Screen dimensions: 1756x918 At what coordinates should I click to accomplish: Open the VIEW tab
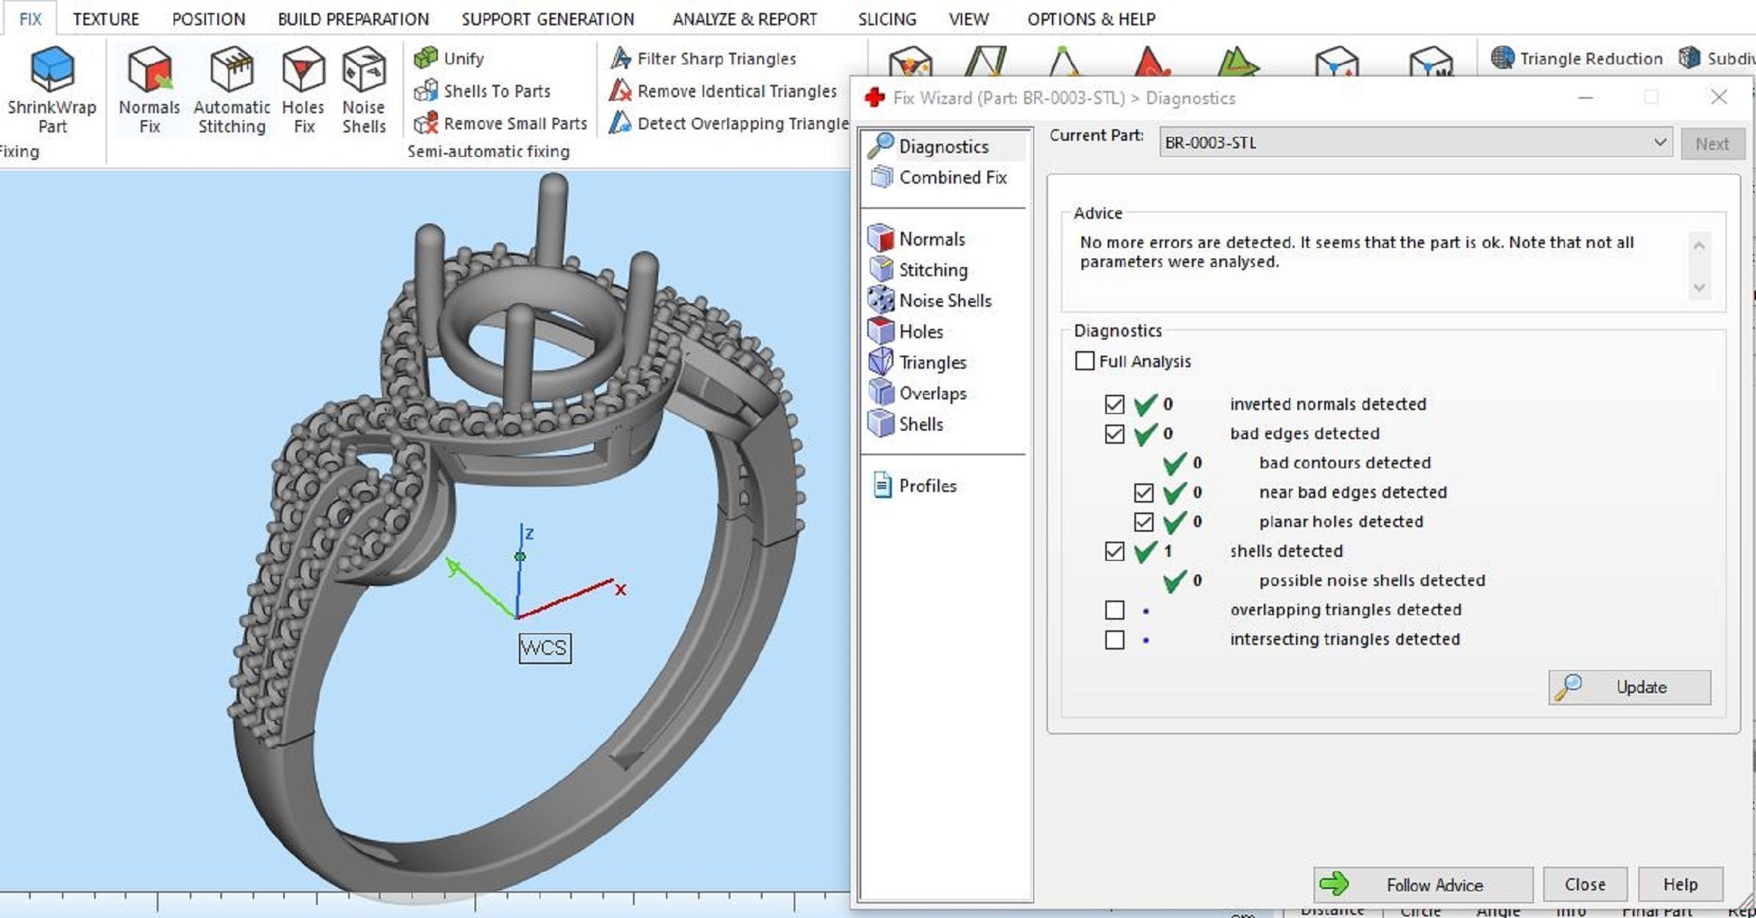pos(968,19)
